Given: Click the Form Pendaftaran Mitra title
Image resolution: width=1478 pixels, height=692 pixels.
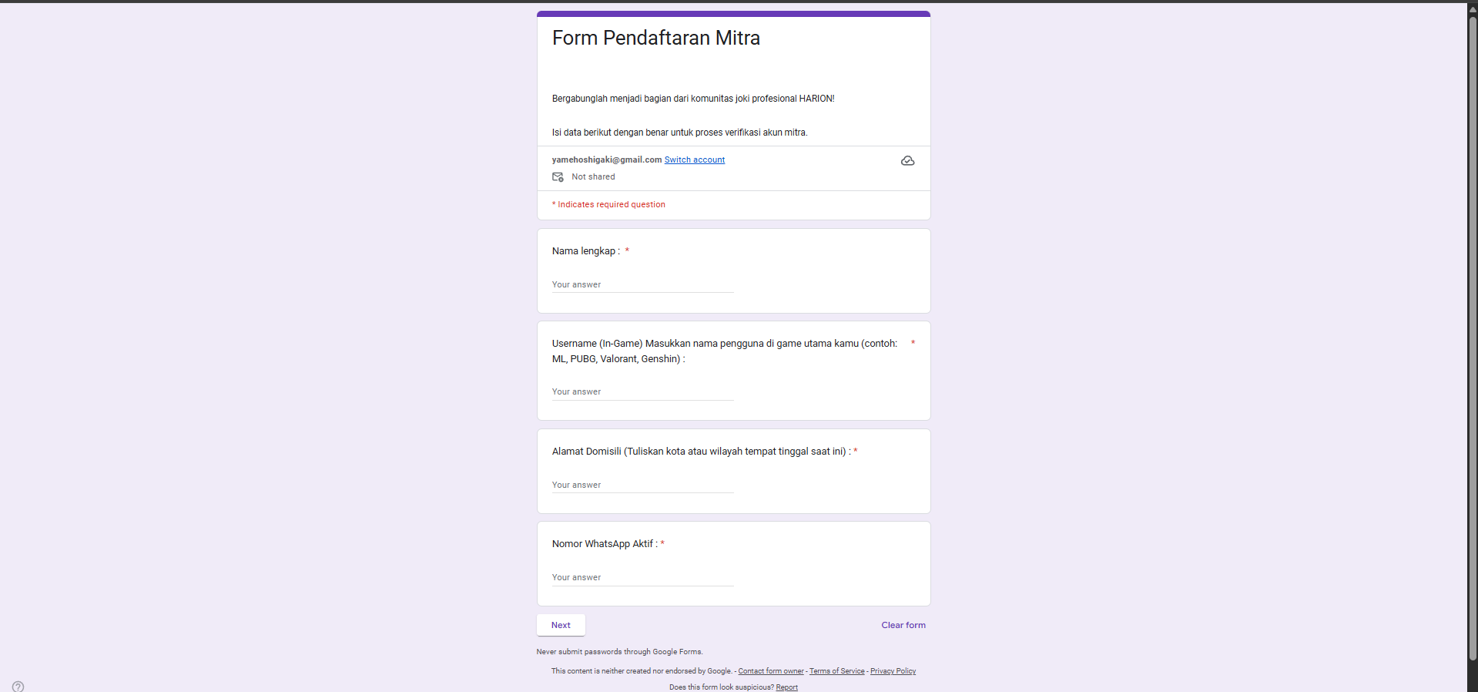Looking at the screenshot, I should 655,38.
